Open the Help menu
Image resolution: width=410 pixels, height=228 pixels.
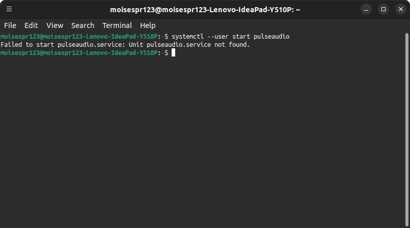148,25
